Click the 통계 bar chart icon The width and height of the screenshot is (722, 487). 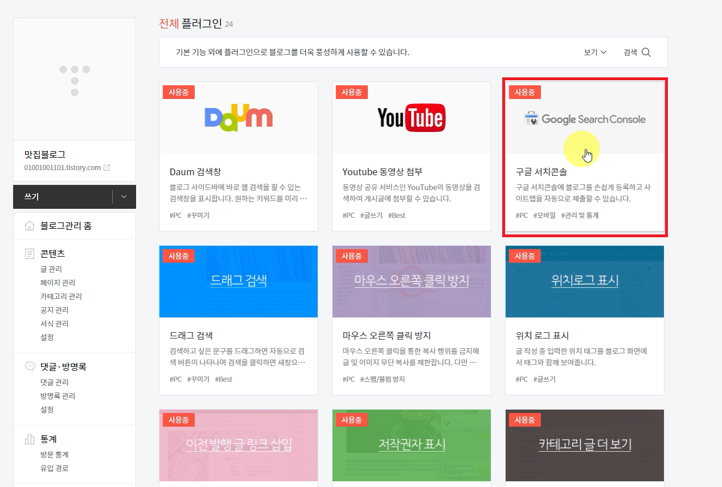(30, 439)
